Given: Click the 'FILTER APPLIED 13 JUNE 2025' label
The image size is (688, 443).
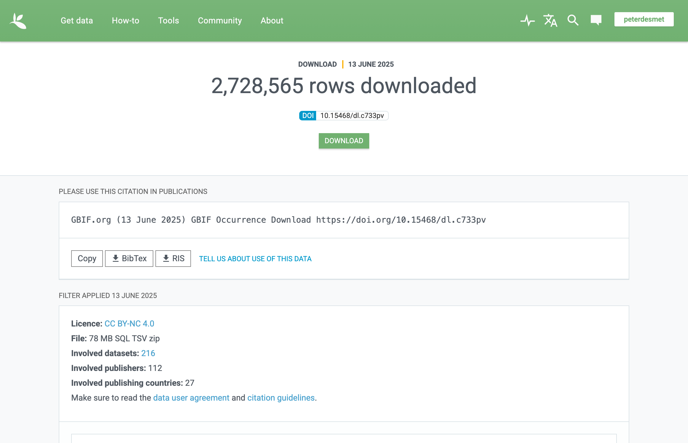Looking at the screenshot, I should click(x=108, y=296).
